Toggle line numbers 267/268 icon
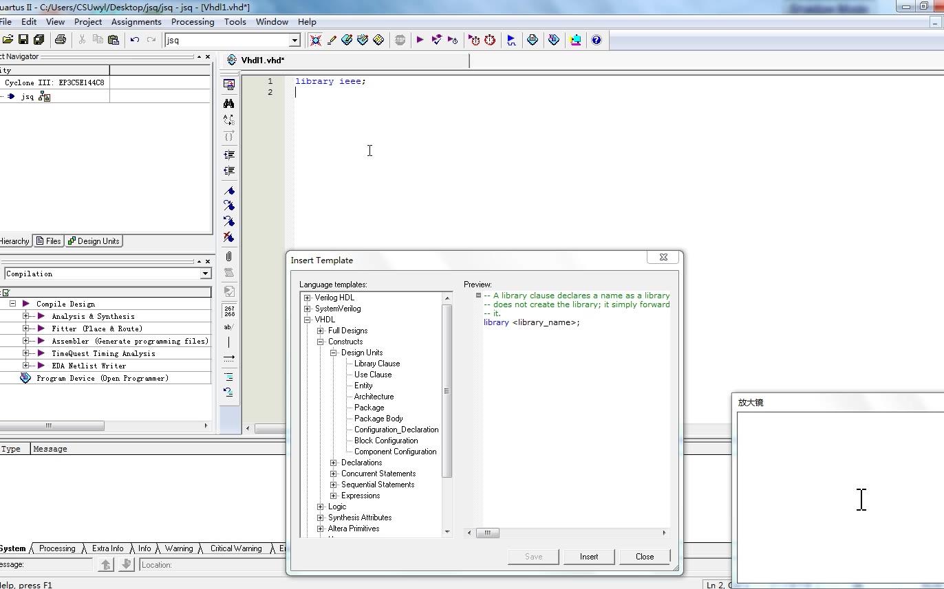The image size is (944, 589). 229,311
